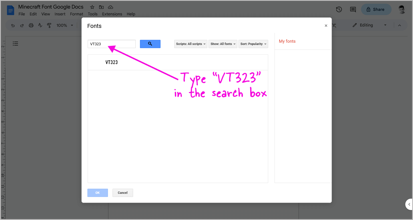Click the My fonts heading
The image size is (413, 220).
coord(287,41)
